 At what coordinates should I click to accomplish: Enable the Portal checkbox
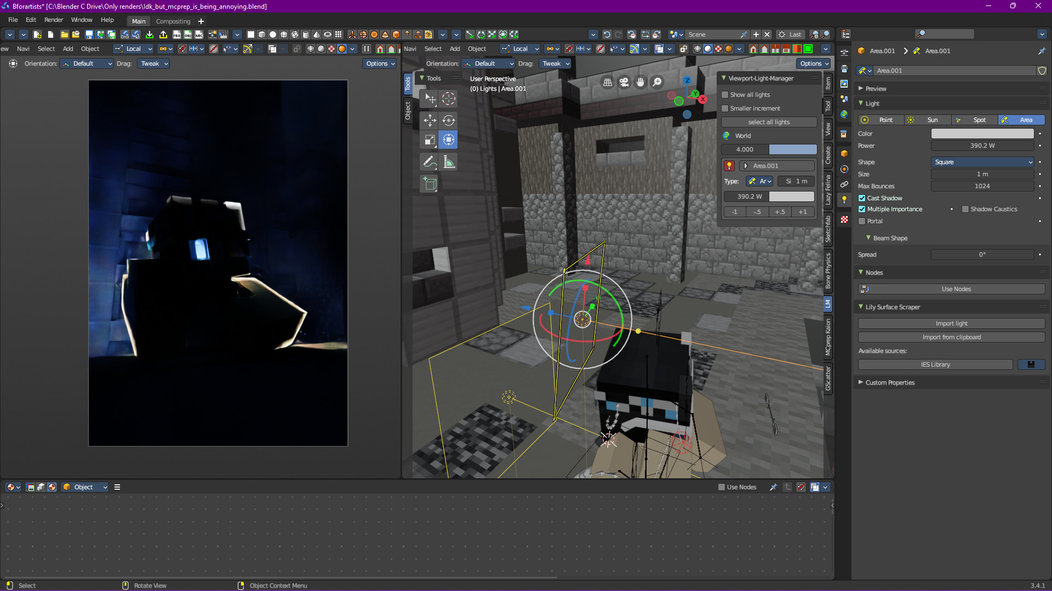point(862,221)
